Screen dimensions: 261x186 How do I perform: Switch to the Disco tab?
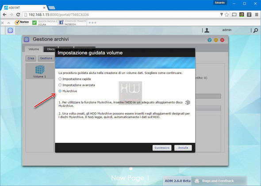click(50, 49)
